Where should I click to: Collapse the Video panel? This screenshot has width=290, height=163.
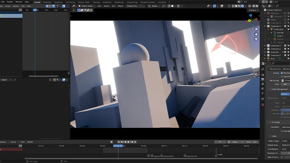(270, 136)
